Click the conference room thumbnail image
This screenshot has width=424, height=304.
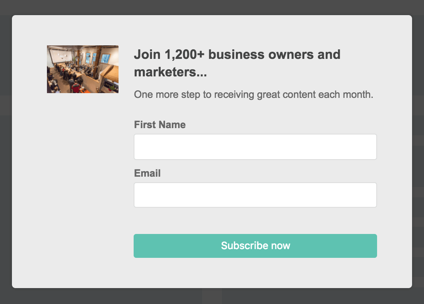83,69
